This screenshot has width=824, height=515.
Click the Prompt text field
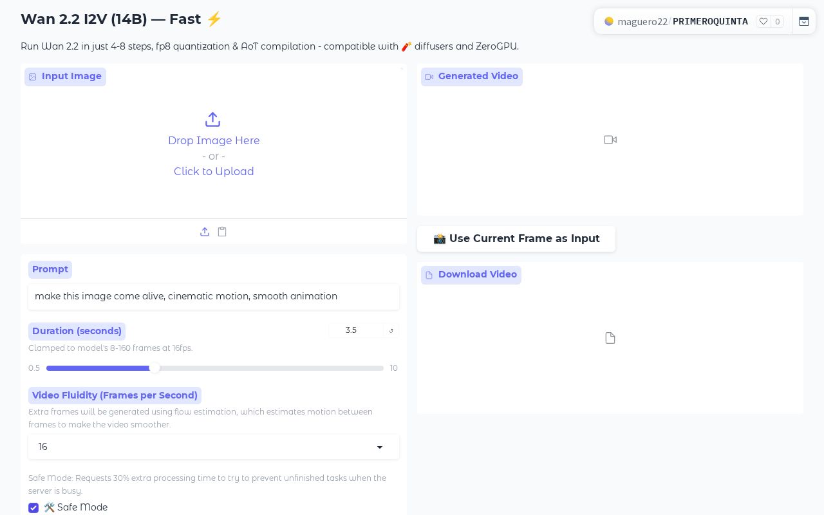tap(214, 297)
